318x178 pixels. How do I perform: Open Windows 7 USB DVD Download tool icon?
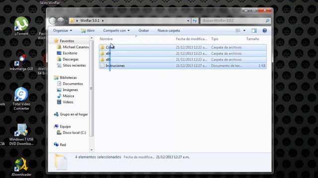(21, 130)
